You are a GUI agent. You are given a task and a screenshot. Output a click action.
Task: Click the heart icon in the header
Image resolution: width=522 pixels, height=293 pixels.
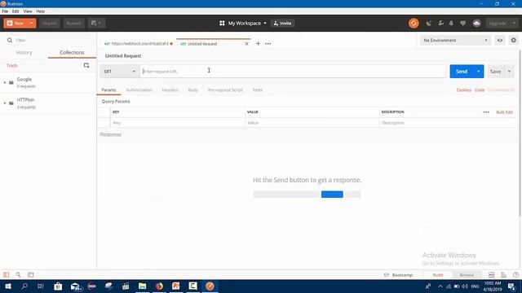[462, 24]
